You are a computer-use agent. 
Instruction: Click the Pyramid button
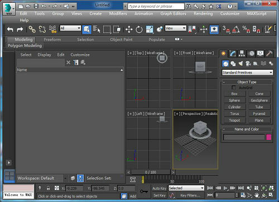[x=259, y=114]
